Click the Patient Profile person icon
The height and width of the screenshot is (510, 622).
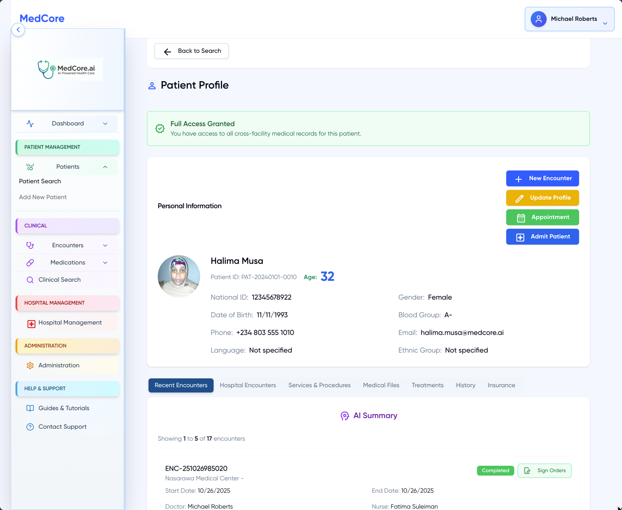click(x=152, y=86)
